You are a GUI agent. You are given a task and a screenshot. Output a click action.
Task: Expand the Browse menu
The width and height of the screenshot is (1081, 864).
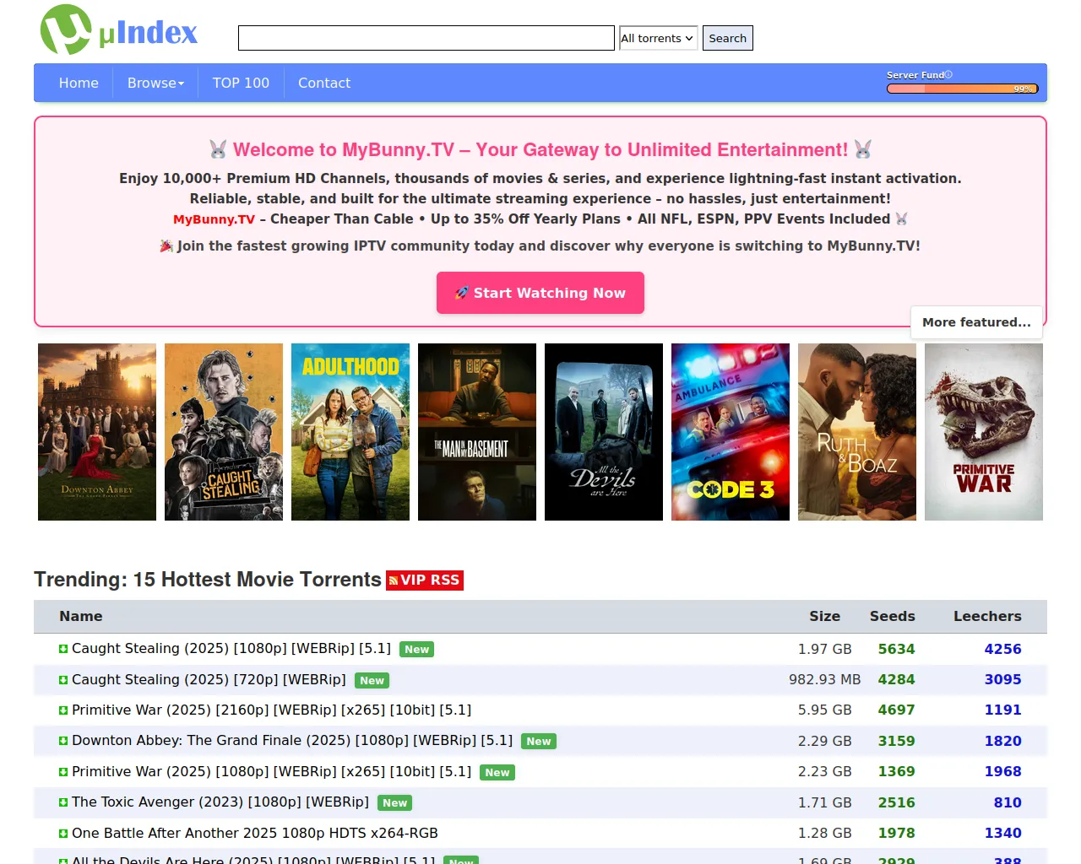click(x=155, y=83)
